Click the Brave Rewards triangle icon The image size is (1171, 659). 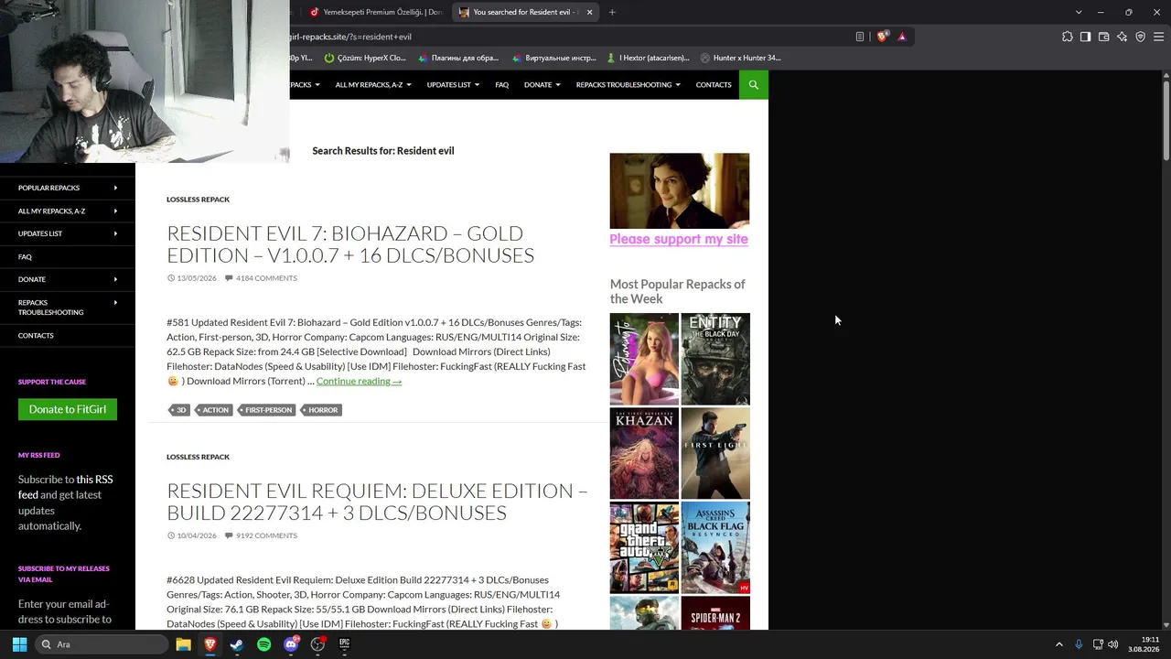(x=902, y=37)
